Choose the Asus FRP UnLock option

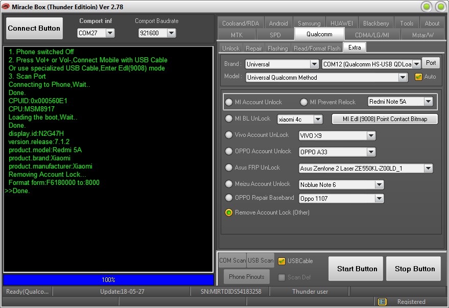point(229,168)
